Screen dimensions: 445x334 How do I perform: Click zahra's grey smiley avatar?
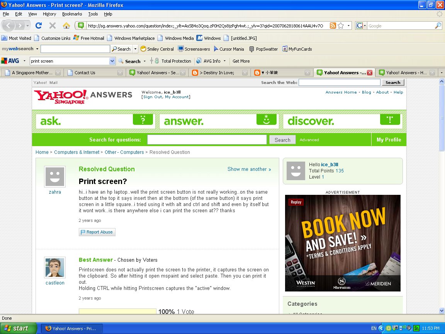click(55, 176)
